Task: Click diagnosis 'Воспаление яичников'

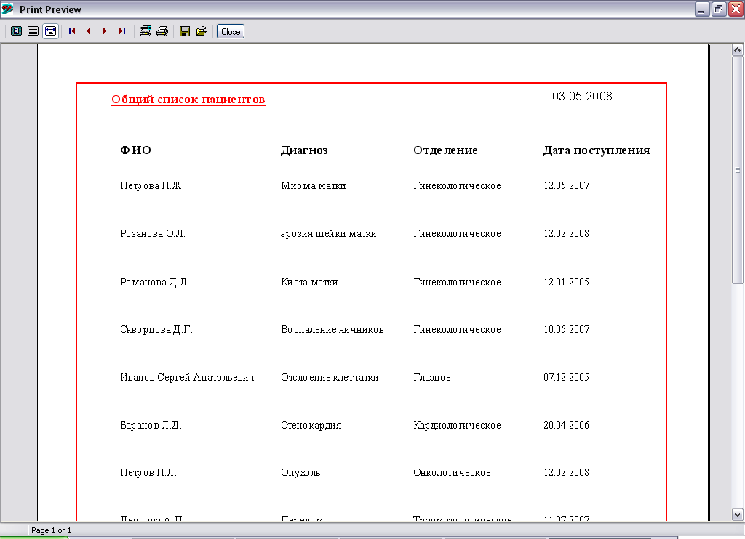Action: [332, 329]
